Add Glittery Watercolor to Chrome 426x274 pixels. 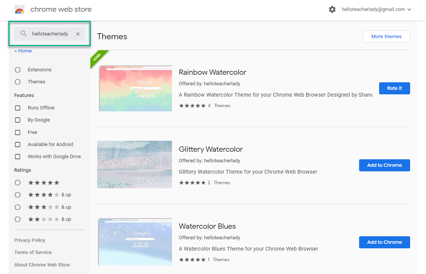[384, 165]
